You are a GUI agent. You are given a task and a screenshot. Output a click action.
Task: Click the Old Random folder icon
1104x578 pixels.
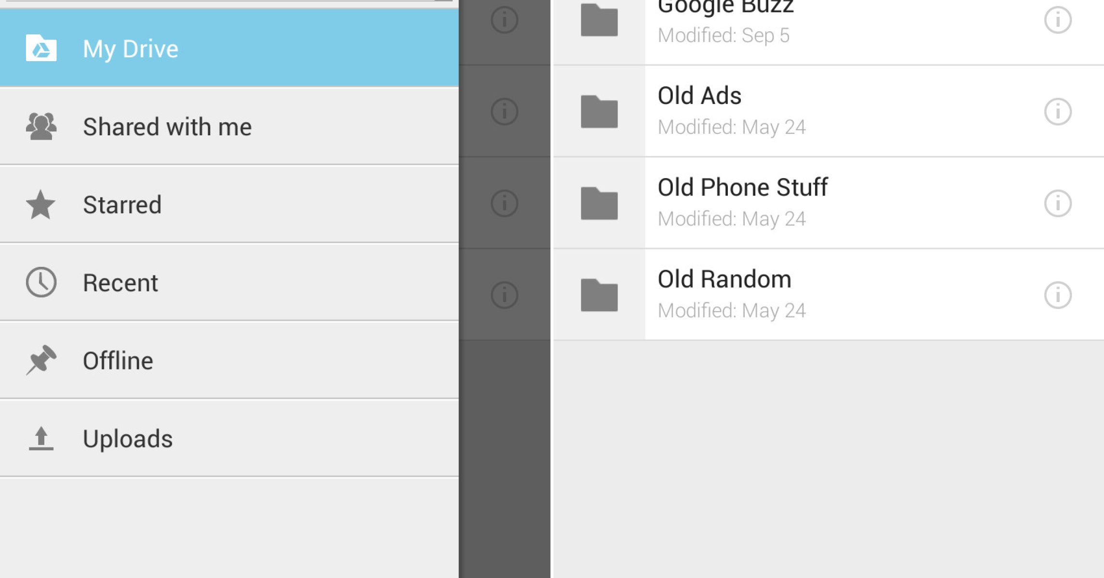(x=599, y=295)
